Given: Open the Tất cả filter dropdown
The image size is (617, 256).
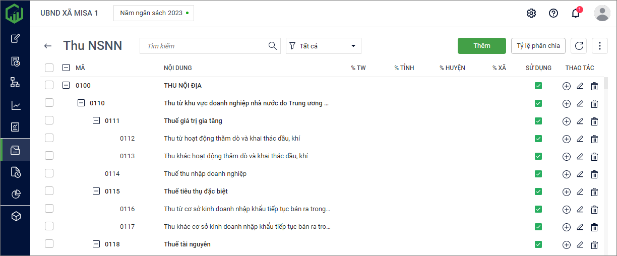Looking at the screenshot, I should tap(324, 46).
